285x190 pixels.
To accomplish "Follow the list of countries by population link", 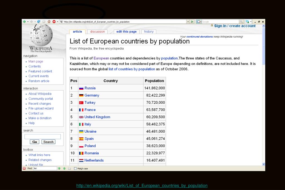I will 132,69.
